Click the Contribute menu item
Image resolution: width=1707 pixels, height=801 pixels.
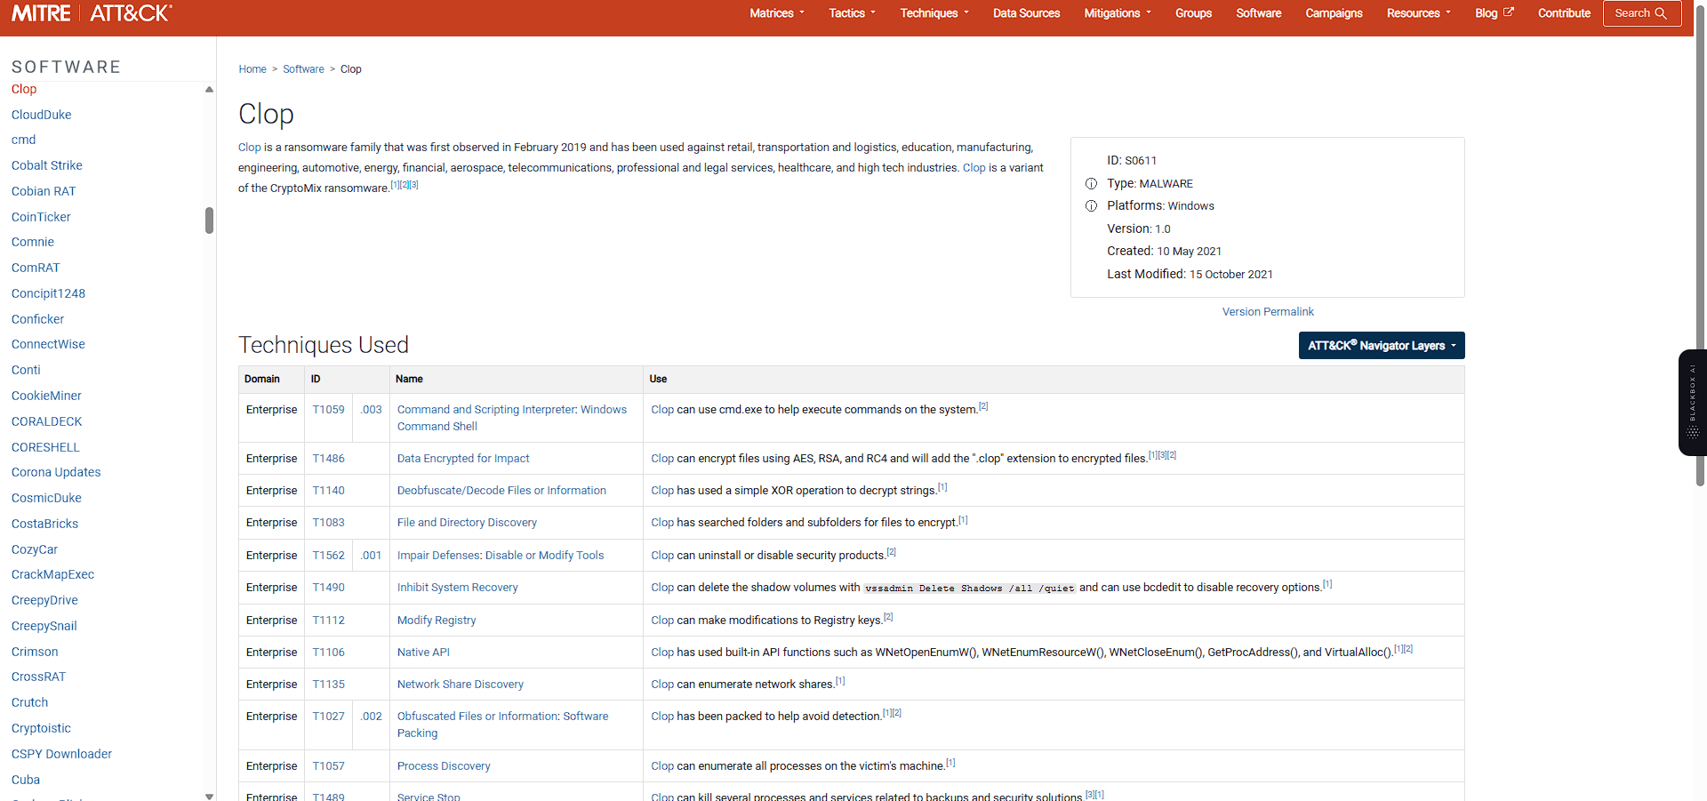[1564, 13]
